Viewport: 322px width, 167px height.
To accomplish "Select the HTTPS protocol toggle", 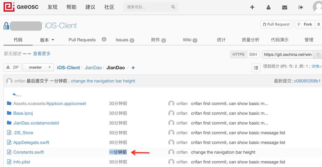I will tap(239, 54).
